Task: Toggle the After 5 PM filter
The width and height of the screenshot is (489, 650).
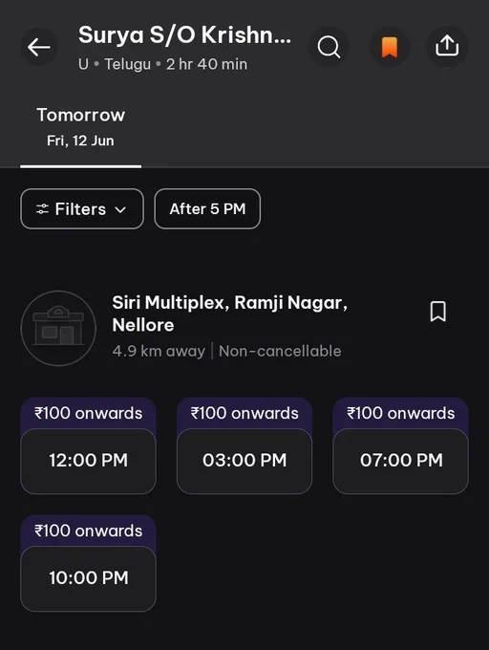Action: 207,209
